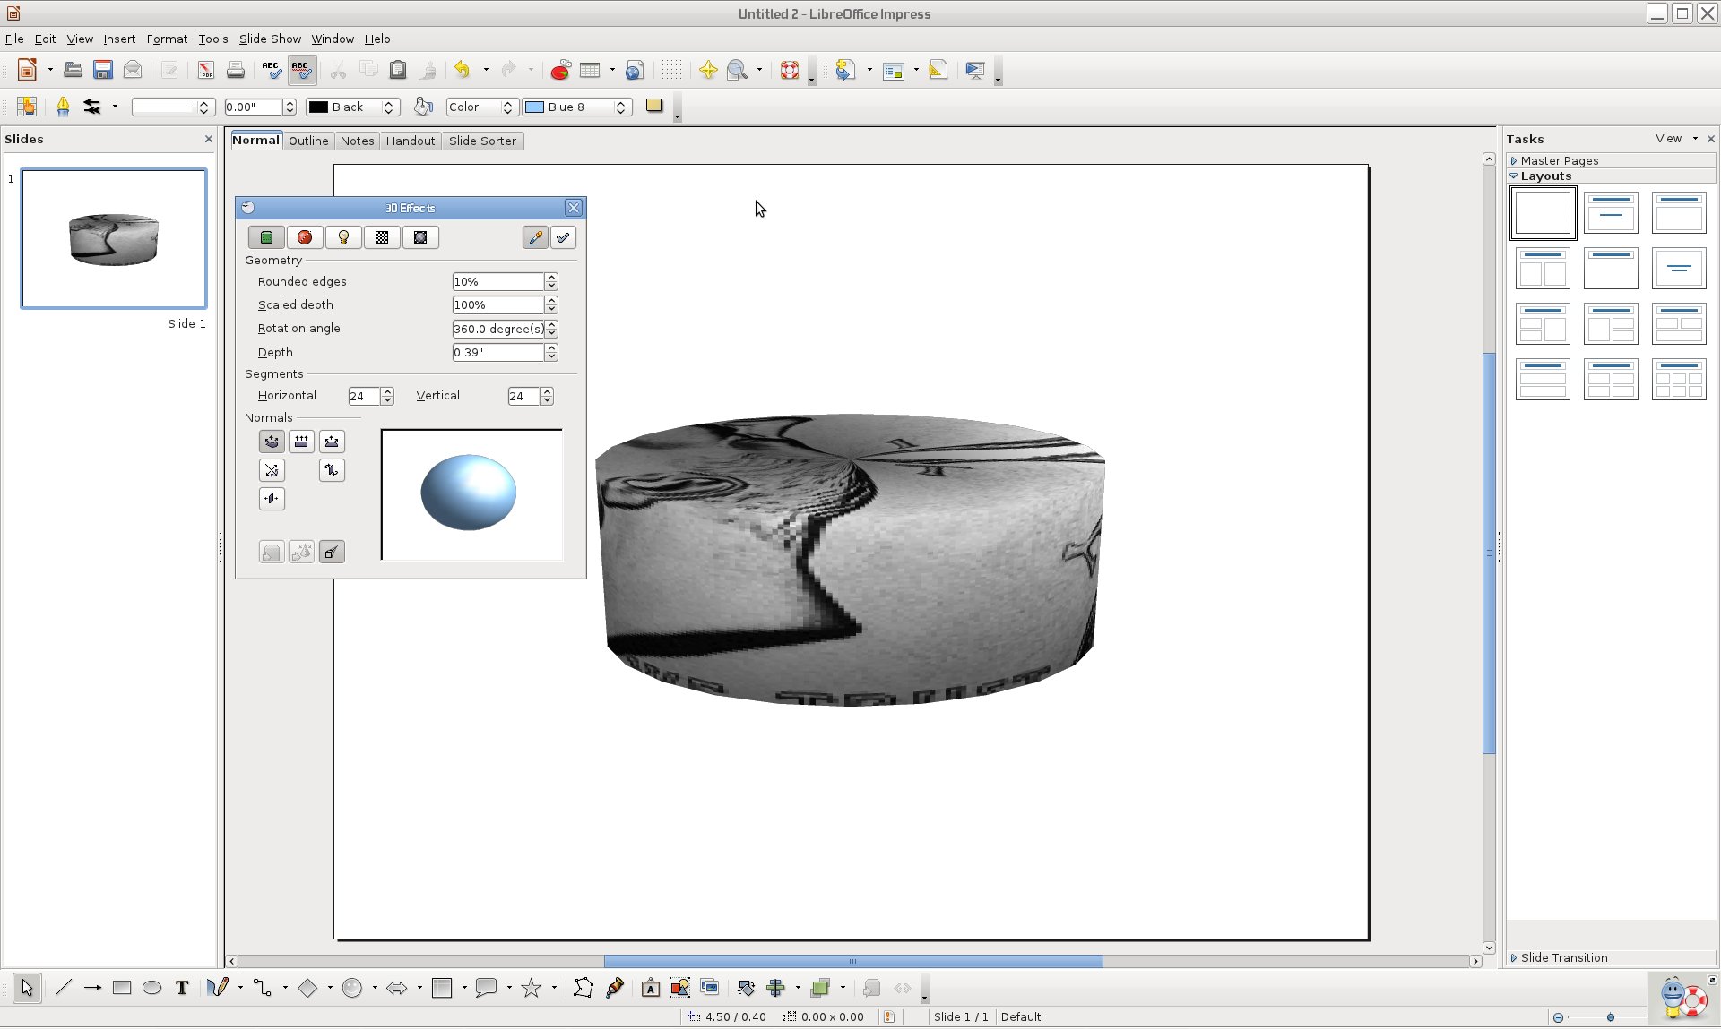
Task: Click the vertical scrollbar thumb
Action: tap(1489, 553)
